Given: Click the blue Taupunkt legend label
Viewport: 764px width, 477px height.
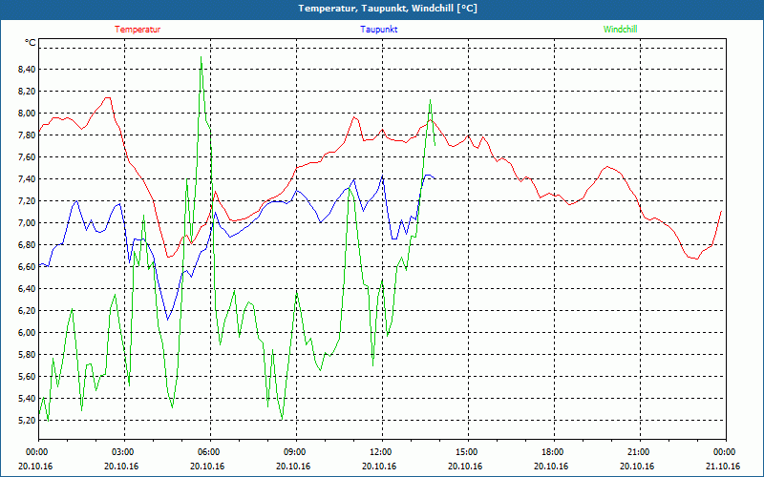Looking at the screenshot, I should (378, 30).
